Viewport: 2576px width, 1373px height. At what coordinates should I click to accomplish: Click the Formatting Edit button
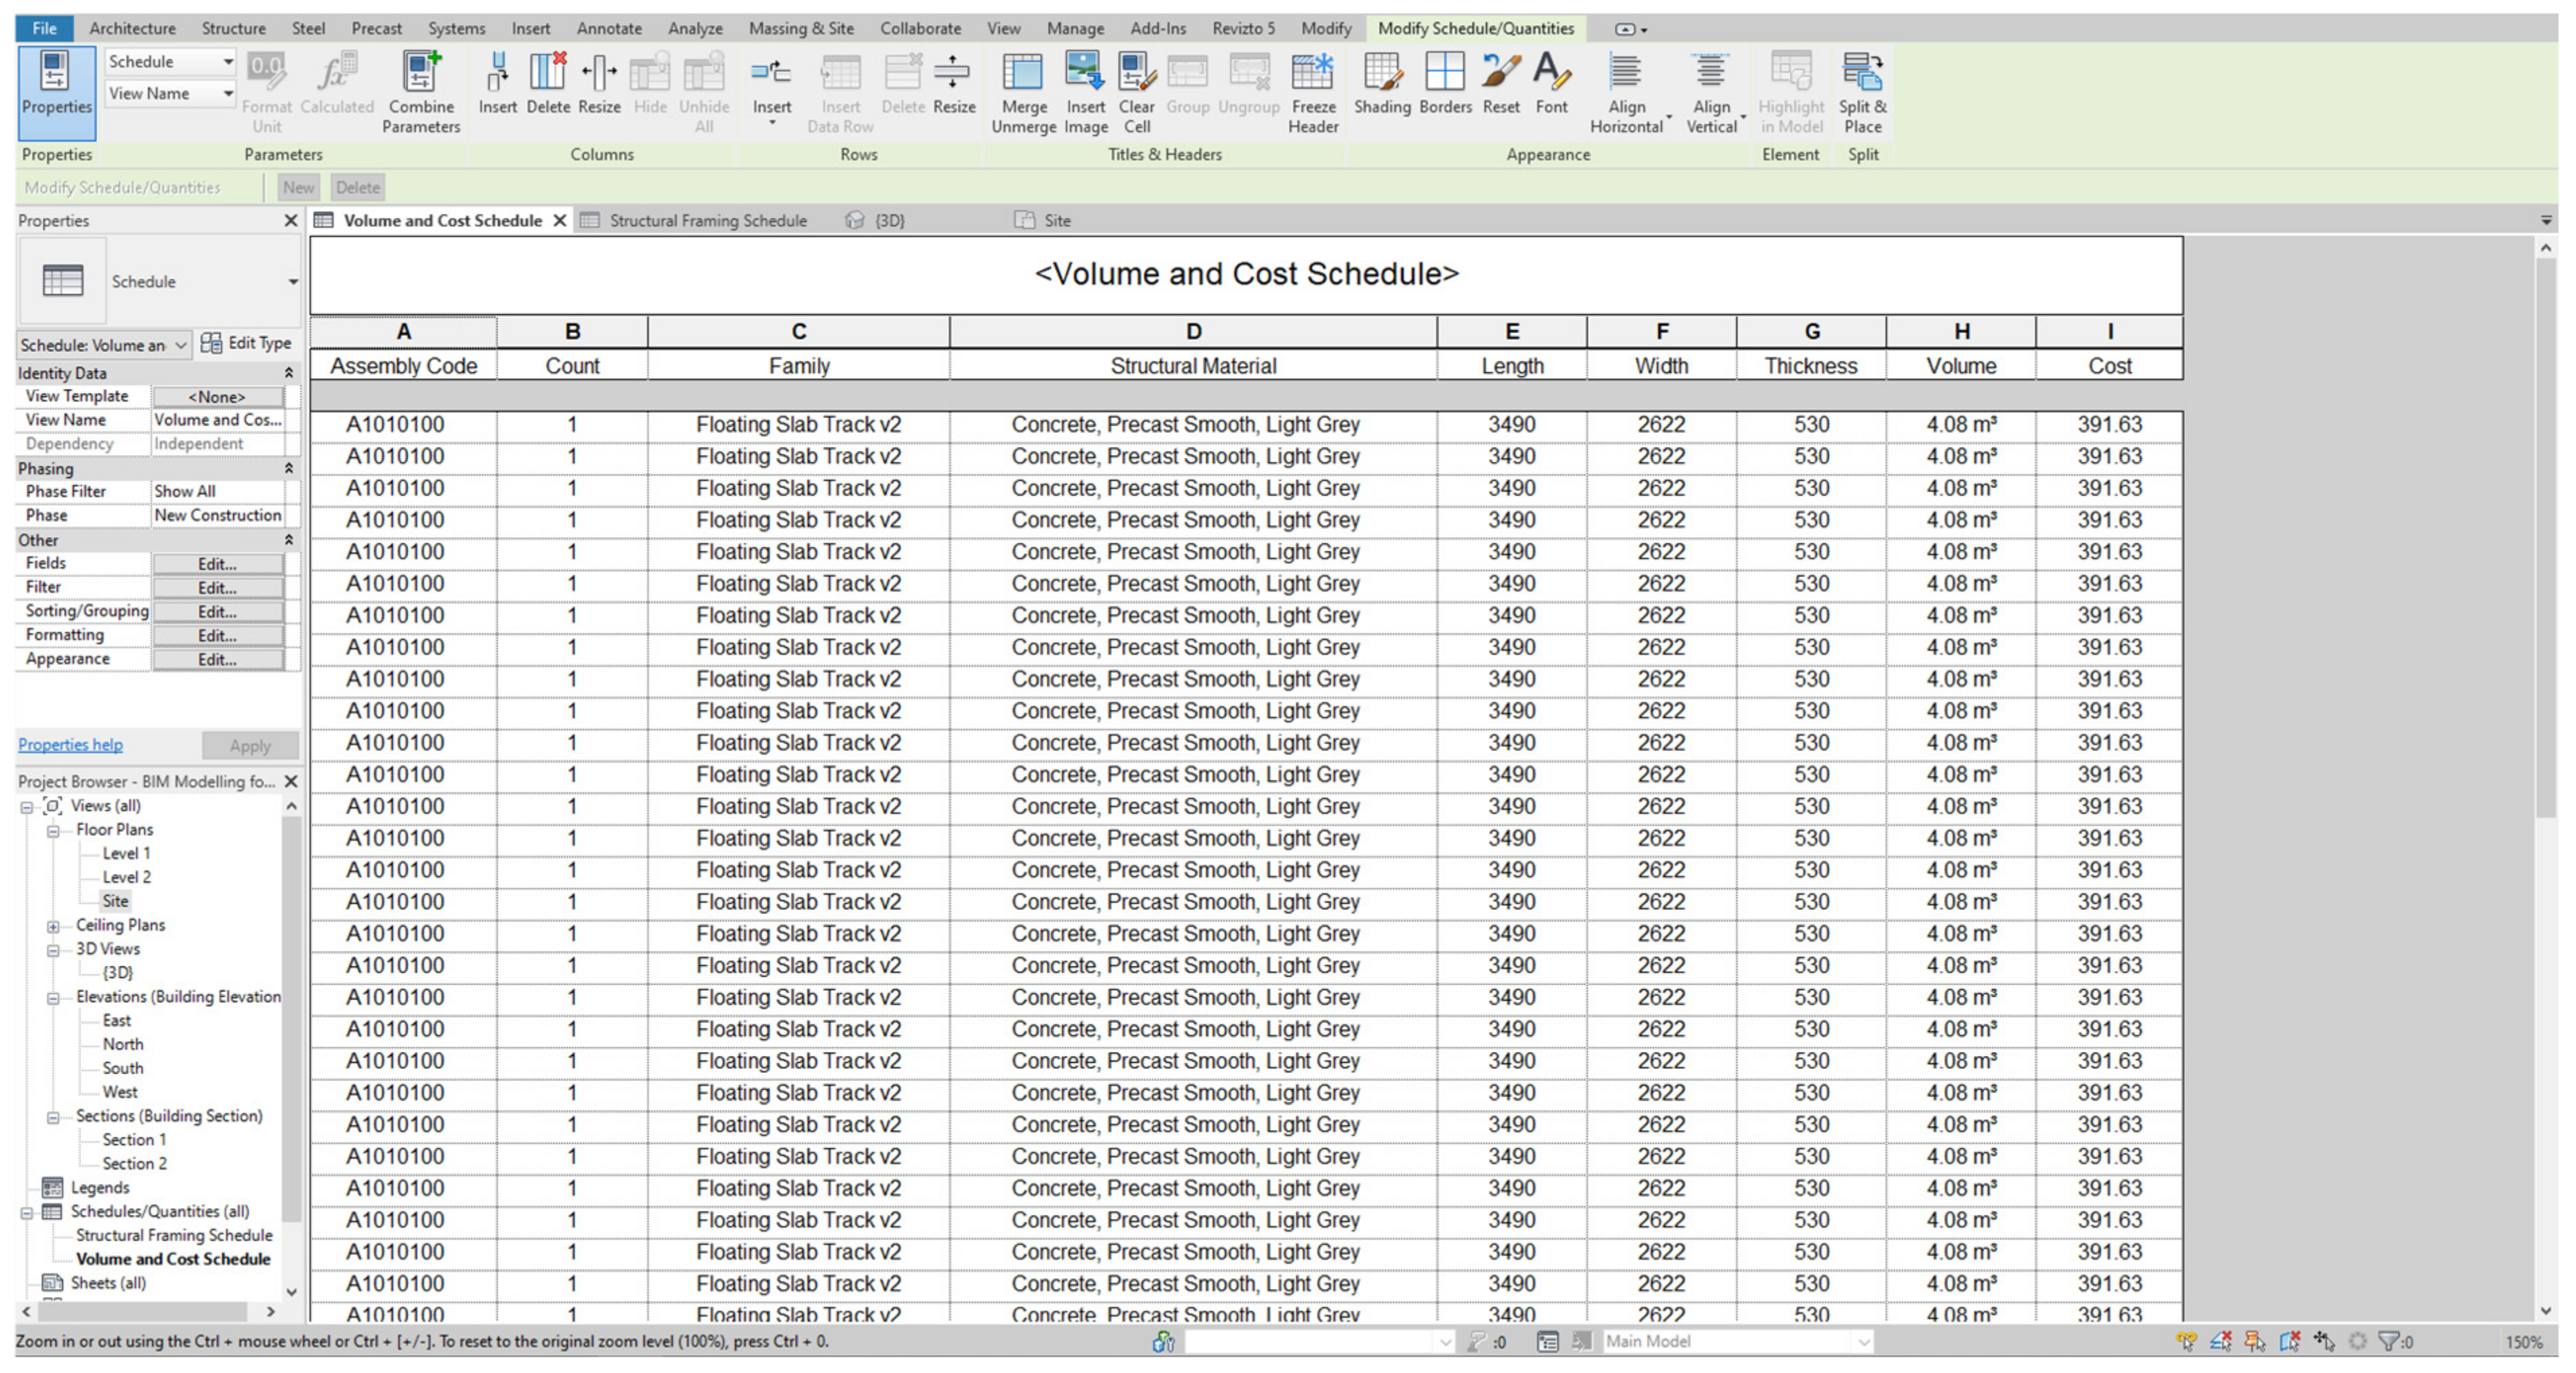click(x=217, y=636)
